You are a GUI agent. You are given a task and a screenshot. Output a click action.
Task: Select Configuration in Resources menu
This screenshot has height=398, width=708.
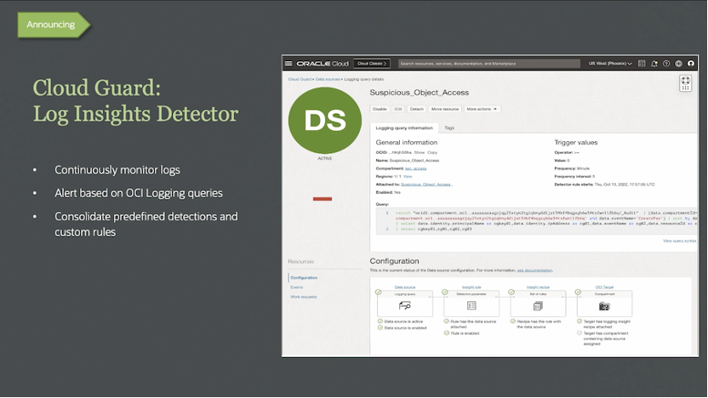pyautogui.click(x=304, y=278)
